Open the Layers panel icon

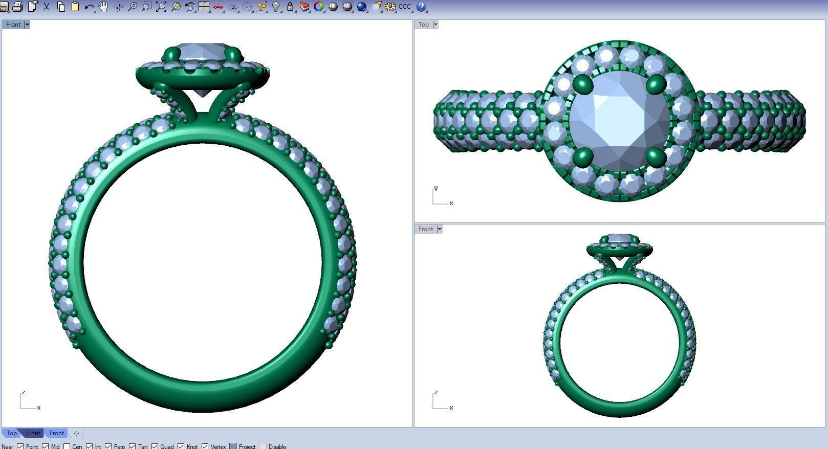304,7
